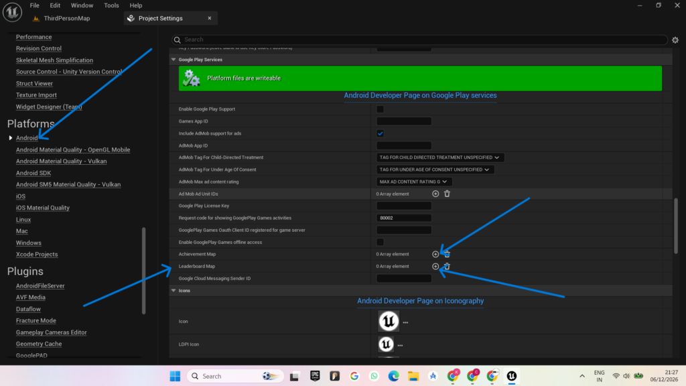Click the battery status tray icon
The height and width of the screenshot is (386, 686).
[x=638, y=376]
